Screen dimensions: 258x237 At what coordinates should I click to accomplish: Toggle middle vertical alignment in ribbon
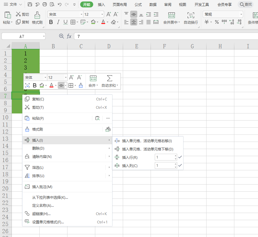click(134, 15)
